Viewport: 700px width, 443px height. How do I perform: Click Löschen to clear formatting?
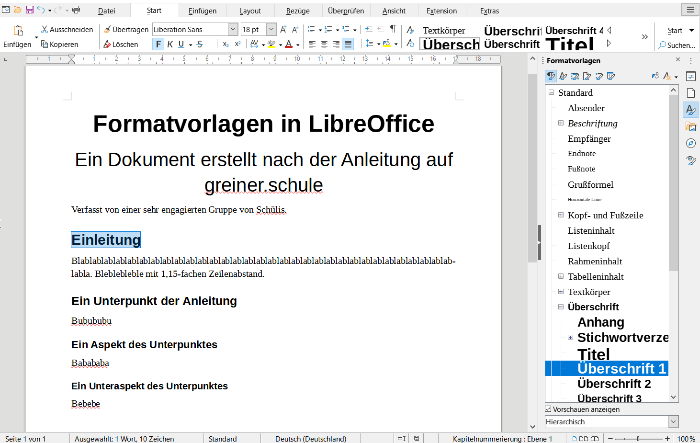(121, 44)
